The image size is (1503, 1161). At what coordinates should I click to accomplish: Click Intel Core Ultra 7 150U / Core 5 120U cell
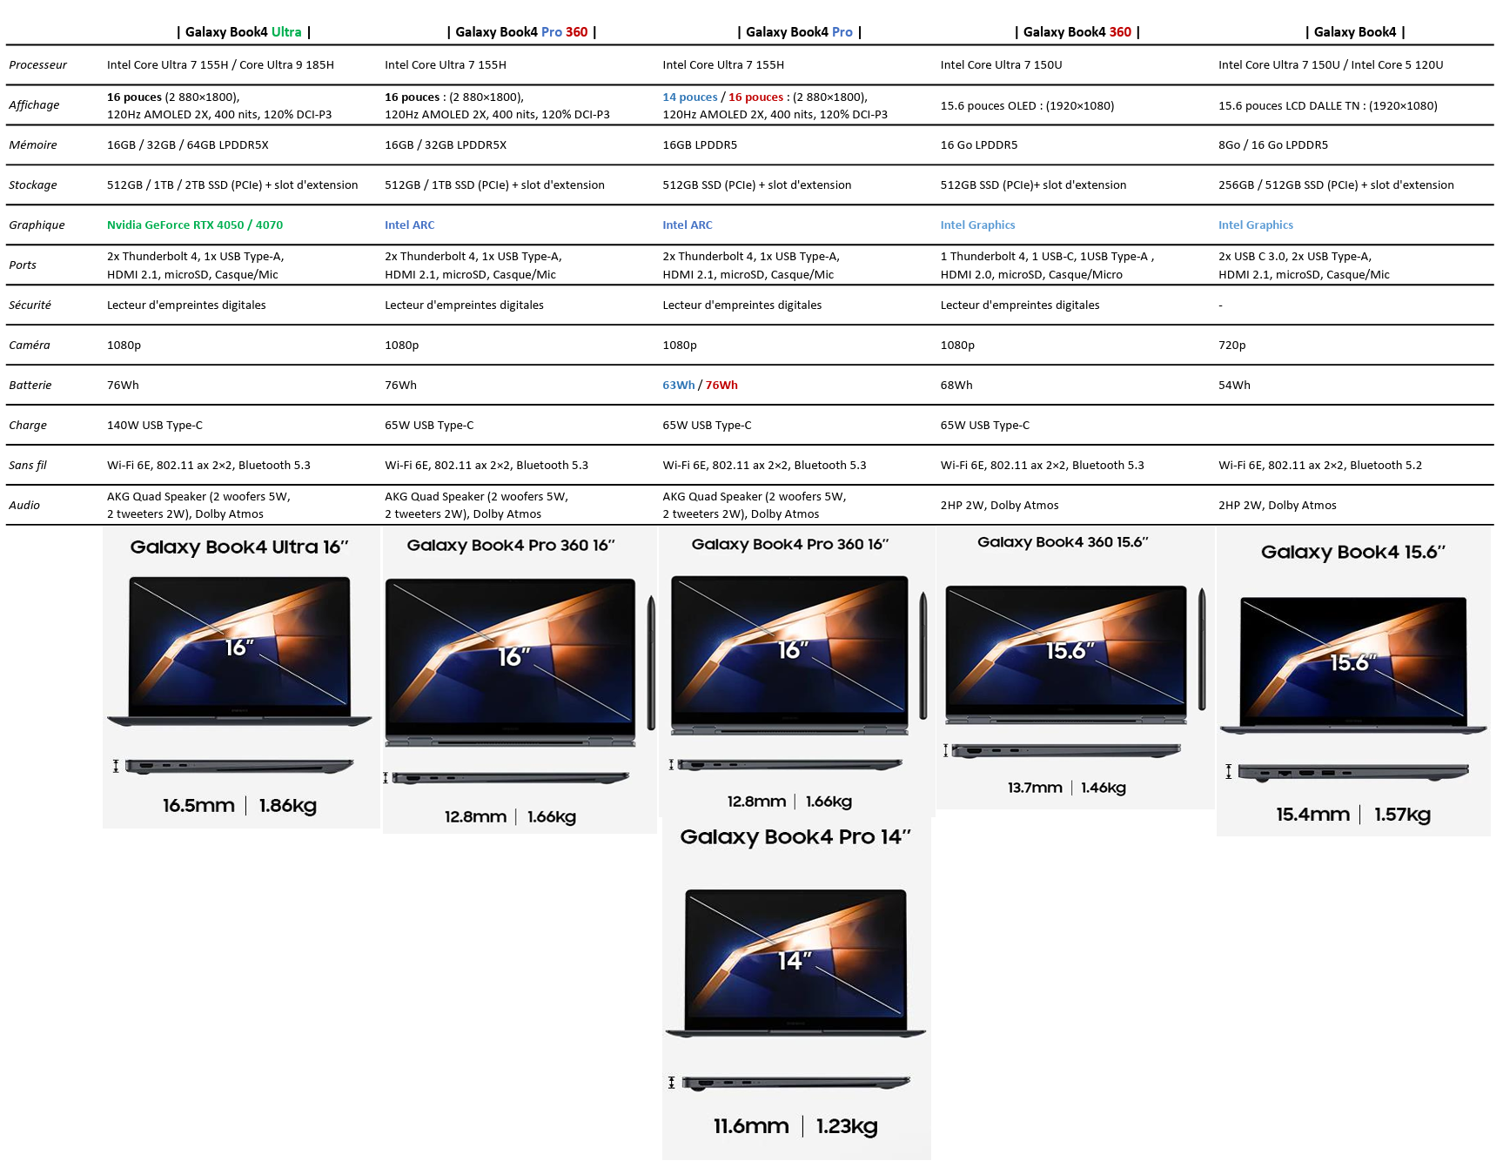pos(1331,65)
